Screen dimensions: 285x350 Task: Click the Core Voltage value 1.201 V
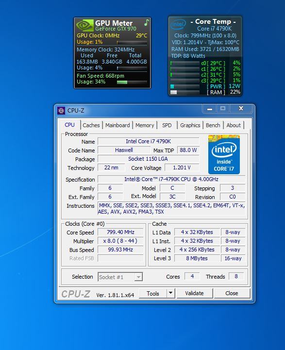[182, 167]
